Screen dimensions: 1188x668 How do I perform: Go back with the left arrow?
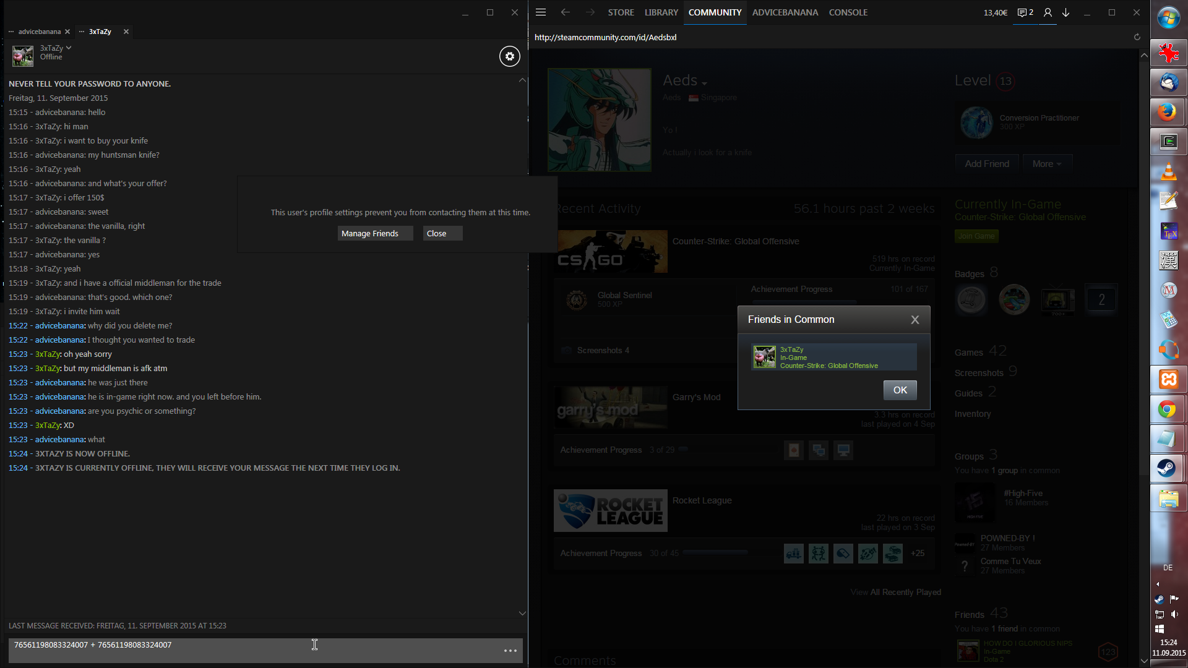pos(565,12)
